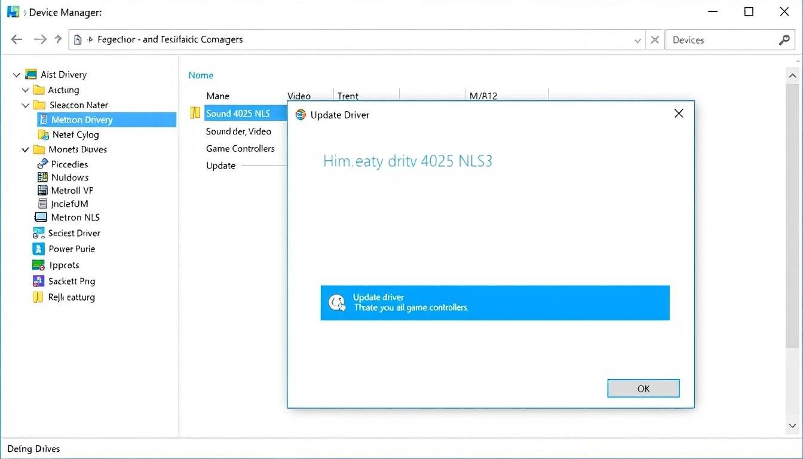Click the Mane column header
This screenshot has height=459, width=803.
(218, 96)
